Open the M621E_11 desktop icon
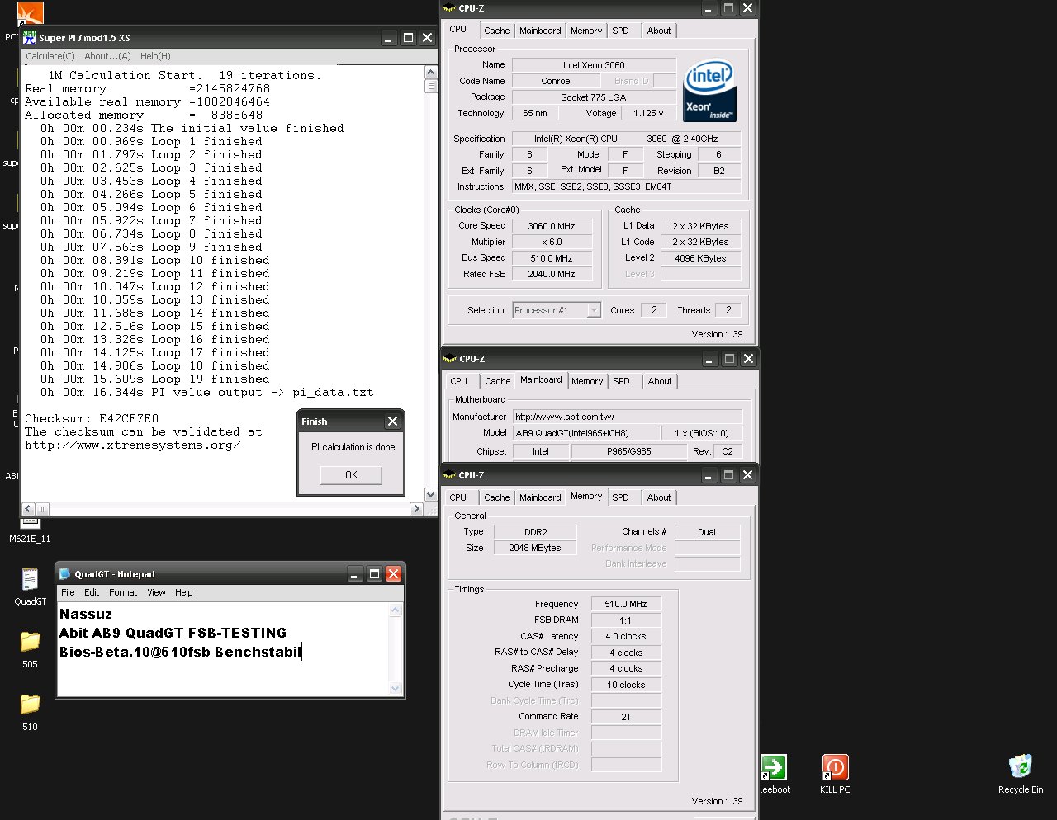Viewport: 1057px width, 820px height. point(30,523)
